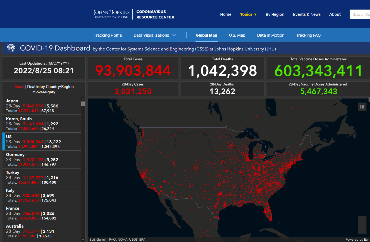Open the Topics dropdown menu
This screenshot has width=370, height=242.
(x=248, y=14)
